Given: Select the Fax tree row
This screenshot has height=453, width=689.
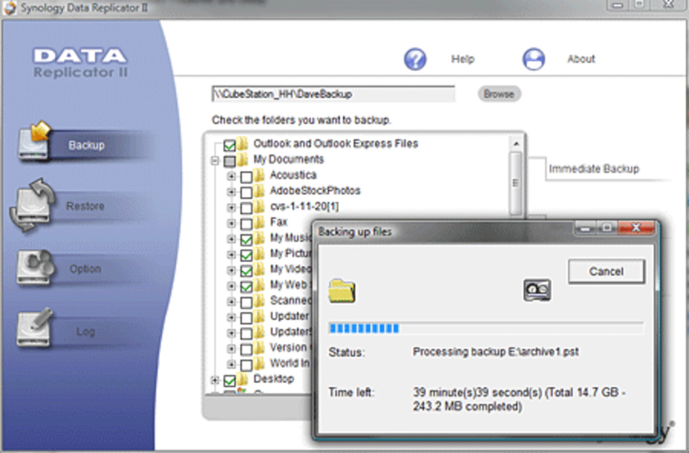Looking at the screenshot, I should click(x=279, y=222).
